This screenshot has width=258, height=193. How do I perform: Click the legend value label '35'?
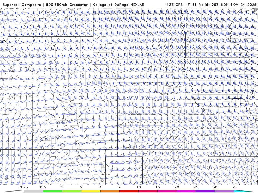(234, 187)
